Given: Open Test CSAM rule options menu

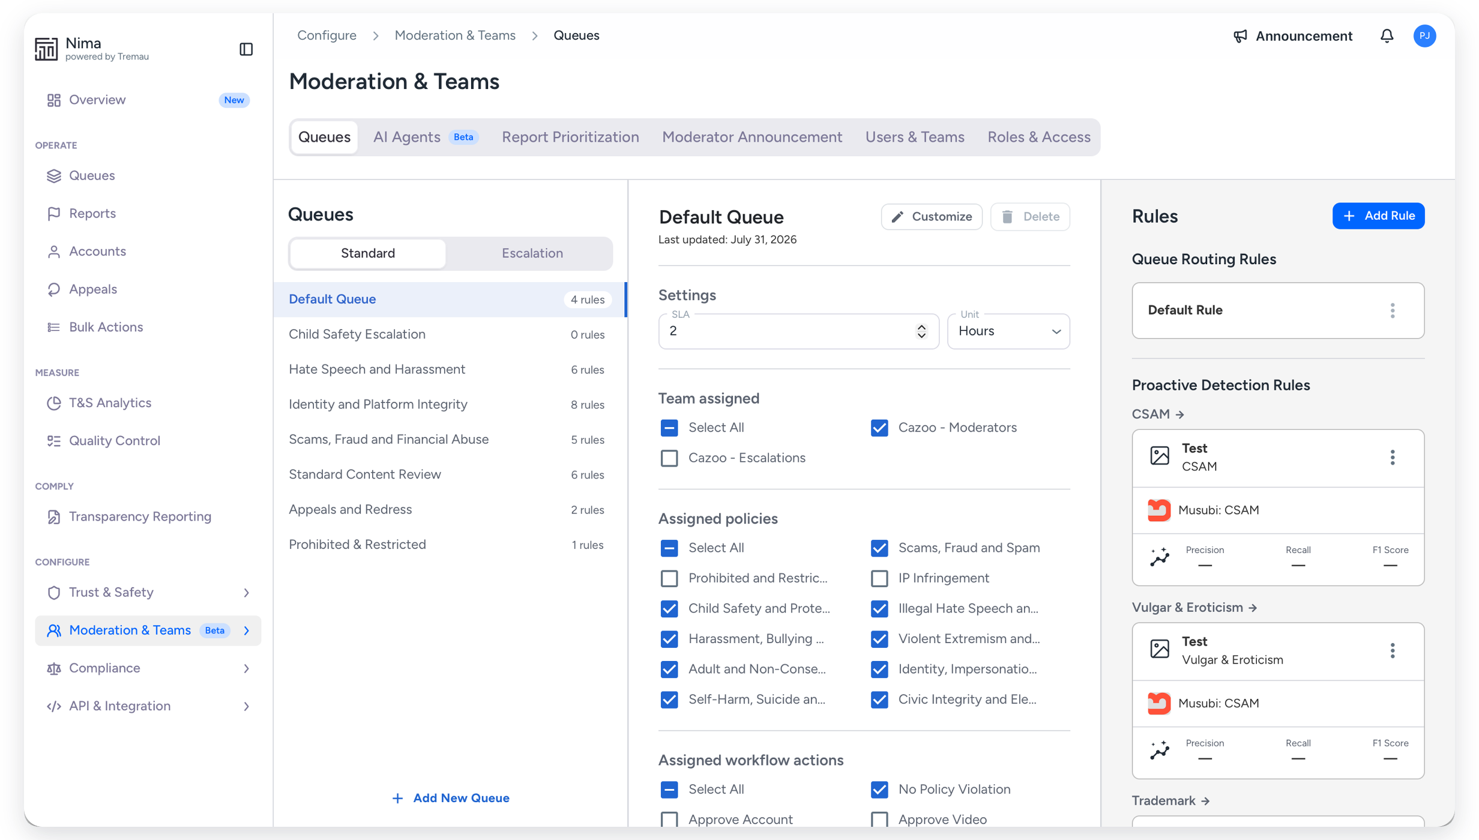Looking at the screenshot, I should (1393, 458).
